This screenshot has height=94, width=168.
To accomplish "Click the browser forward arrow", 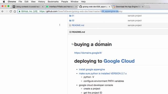I will coord(7,11).
